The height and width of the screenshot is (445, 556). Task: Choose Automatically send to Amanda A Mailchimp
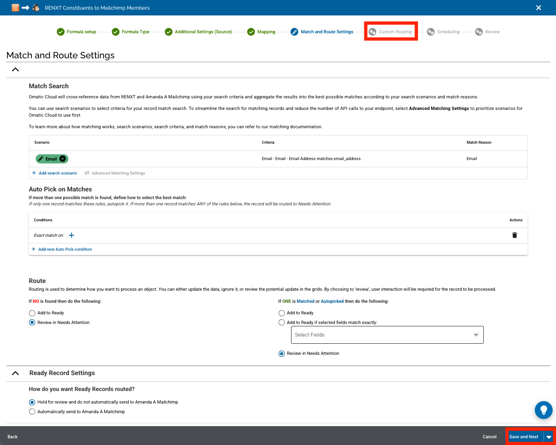[x=32, y=412]
